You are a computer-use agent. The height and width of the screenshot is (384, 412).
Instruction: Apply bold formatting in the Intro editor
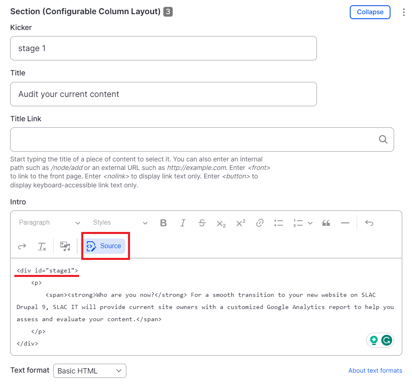(163, 223)
